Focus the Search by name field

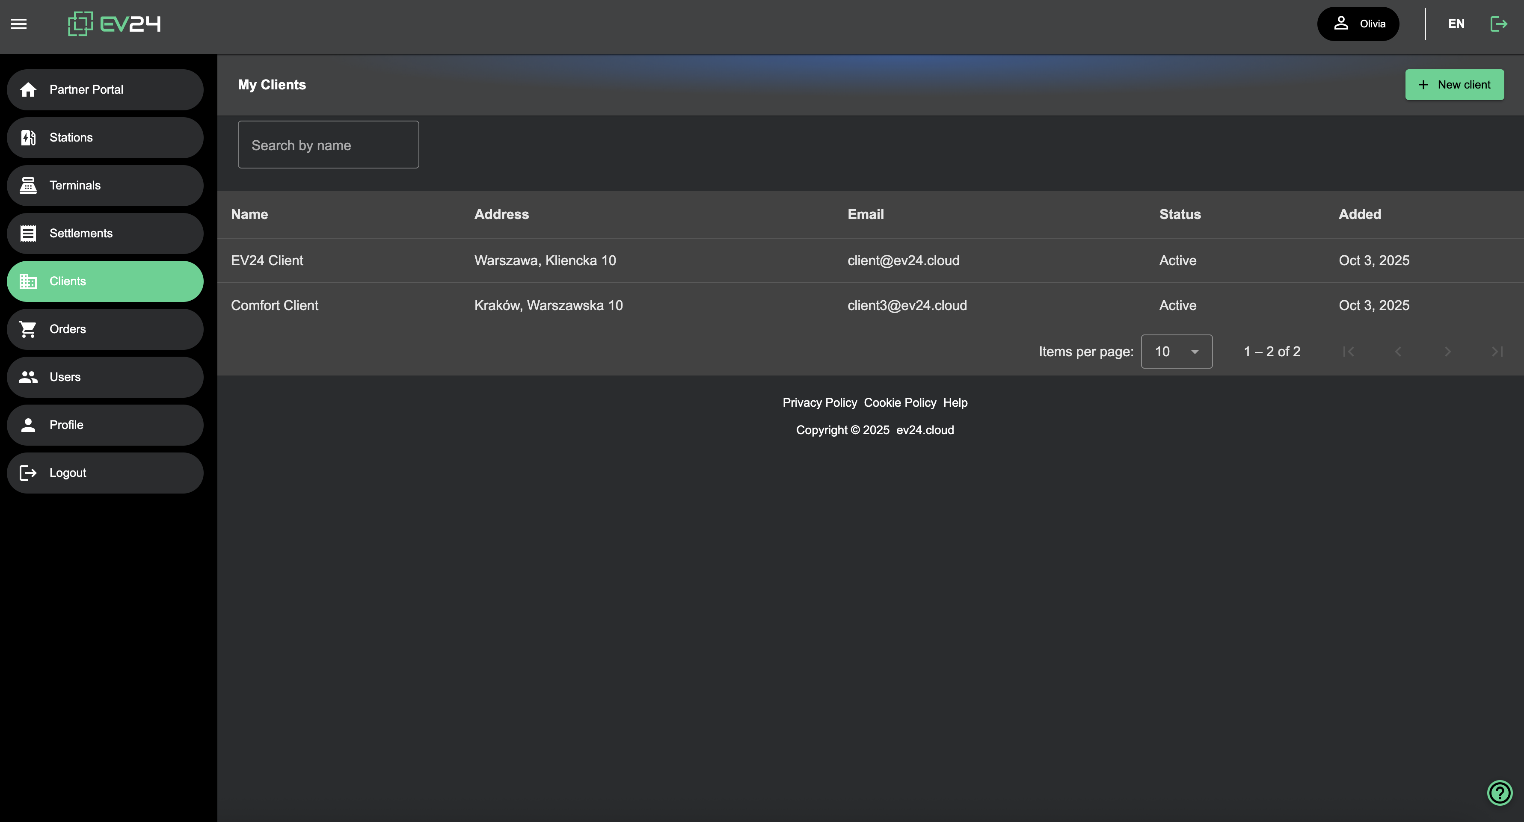[x=328, y=145]
